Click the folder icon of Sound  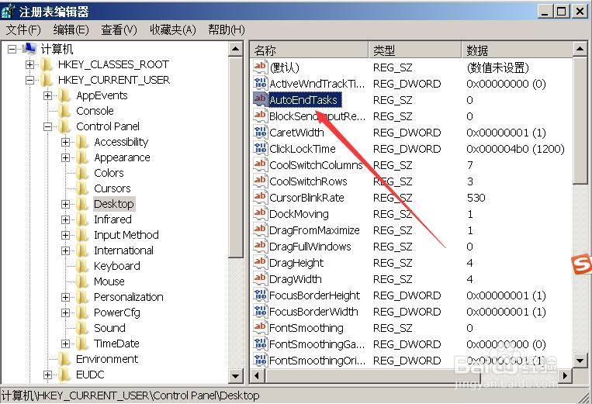[82, 328]
